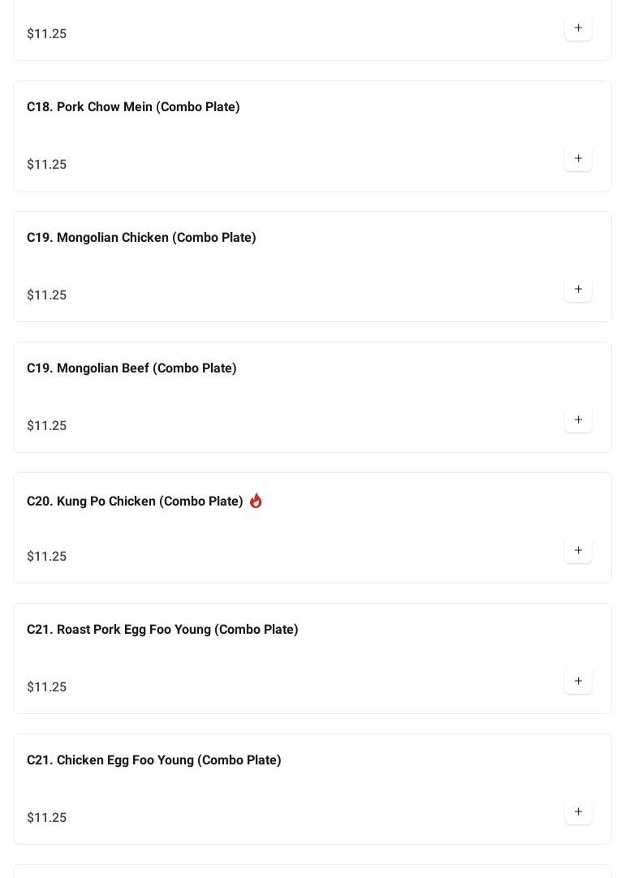Click the $11.25 price of Mongolian Beef
The width and height of the screenshot is (625, 878).
click(47, 426)
